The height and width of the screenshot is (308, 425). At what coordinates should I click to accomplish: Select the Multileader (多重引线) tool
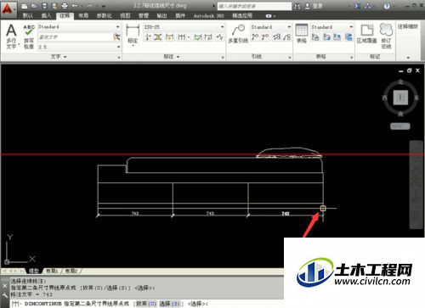pos(238,34)
